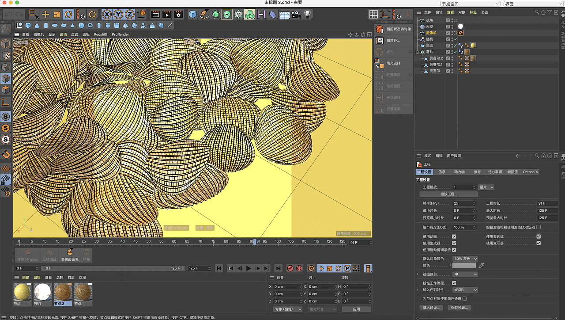The image size is (565, 320).
Task: Select the Move tool in the top toolbar
Action: click(45, 15)
